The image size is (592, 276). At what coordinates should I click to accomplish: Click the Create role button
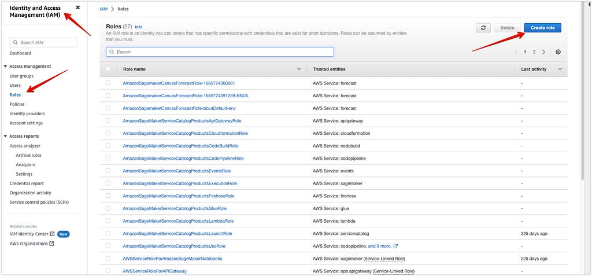click(542, 28)
